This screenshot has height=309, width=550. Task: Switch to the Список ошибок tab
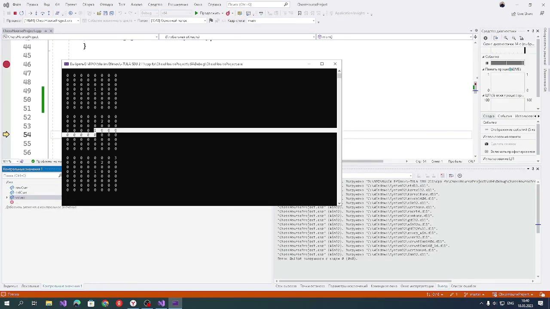(x=464, y=286)
